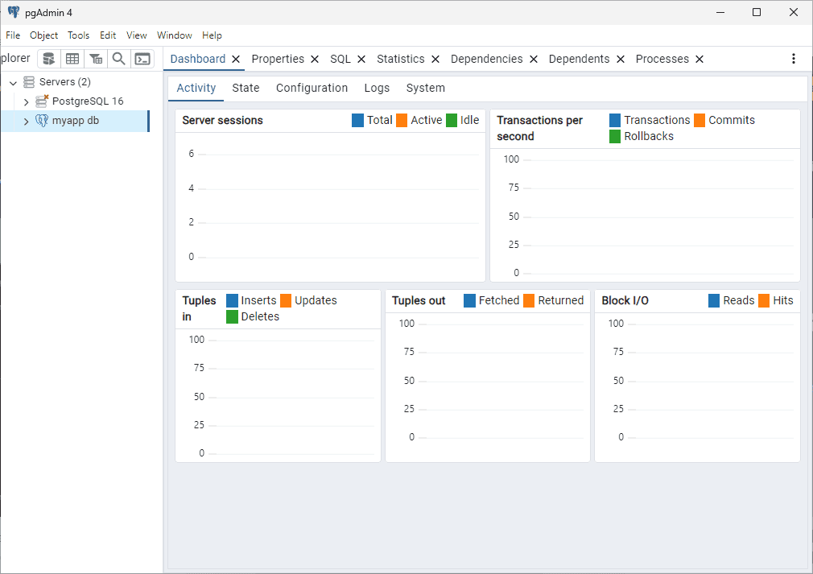Switch to the Dependencies tab
Viewport: 813px width, 574px height.
tap(486, 59)
